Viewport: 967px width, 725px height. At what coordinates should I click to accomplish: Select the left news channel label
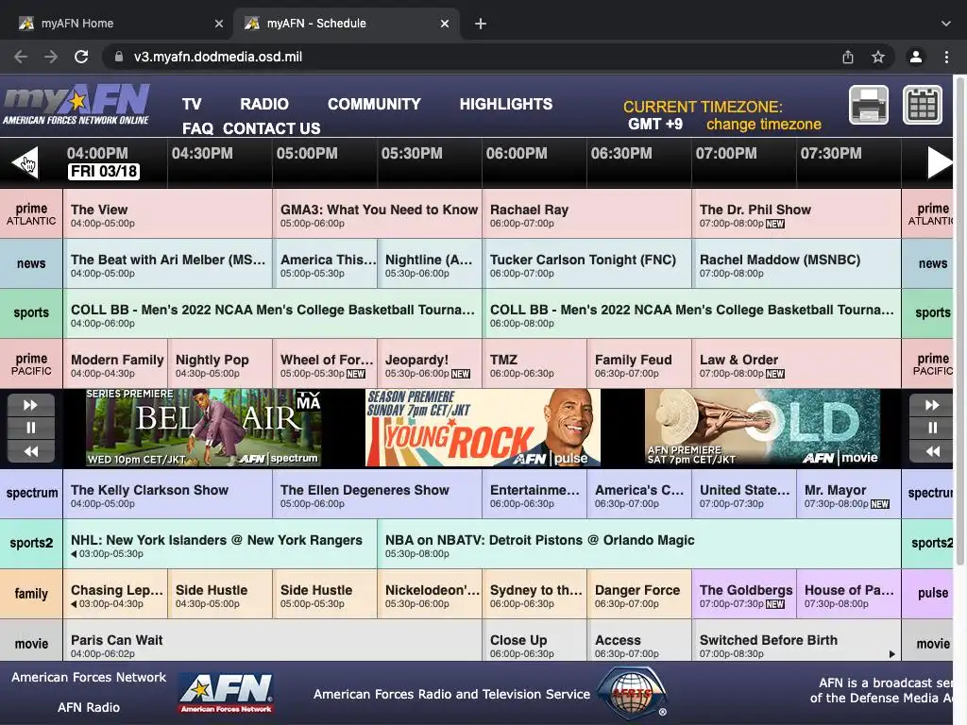[31, 263]
